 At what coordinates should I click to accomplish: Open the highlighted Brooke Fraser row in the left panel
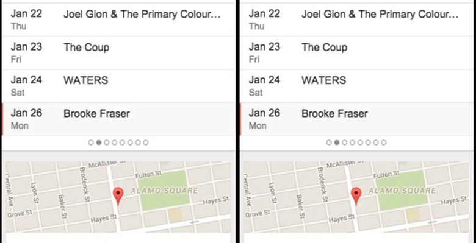pyautogui.click(x=118, y=119)
